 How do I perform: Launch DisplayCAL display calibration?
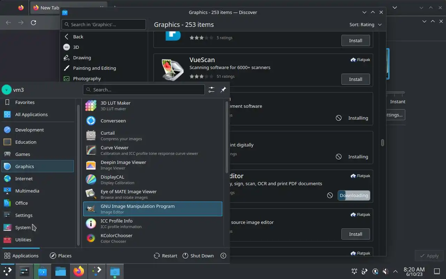coord(153,180)
